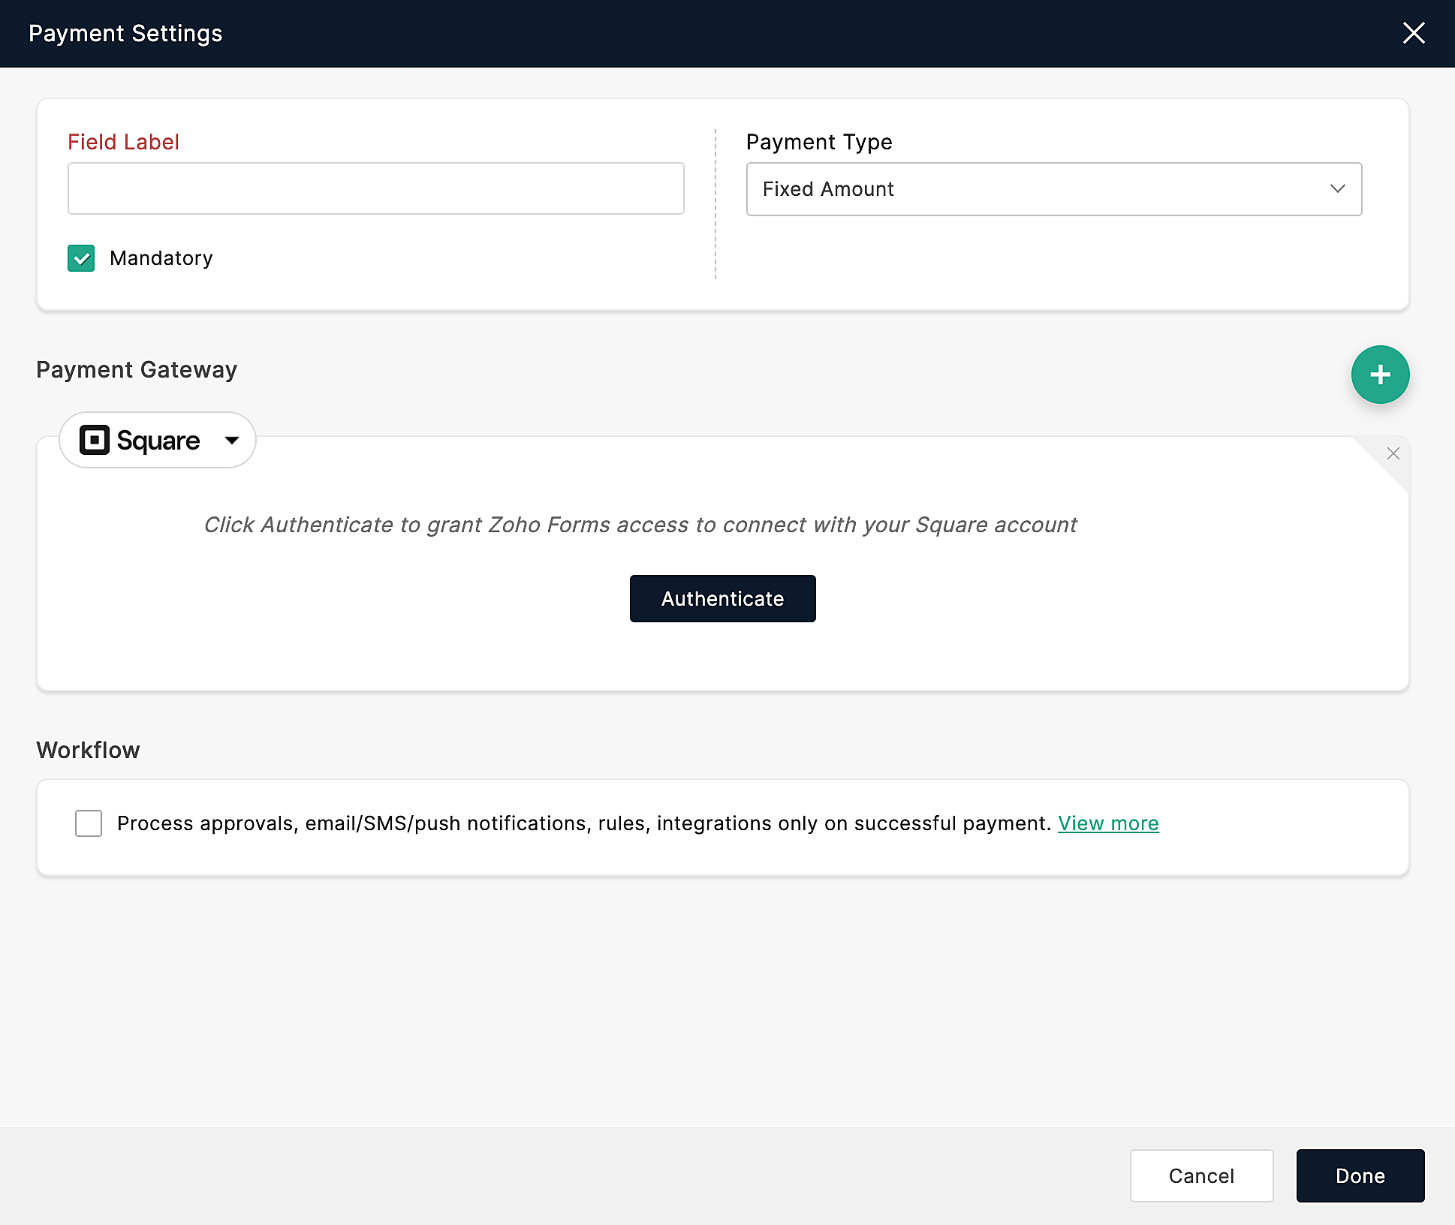Open the Payment Type dropdown
The height and width of the screenshot is (1225, 1455).
pyautogui.click(x=1053, y=189)
